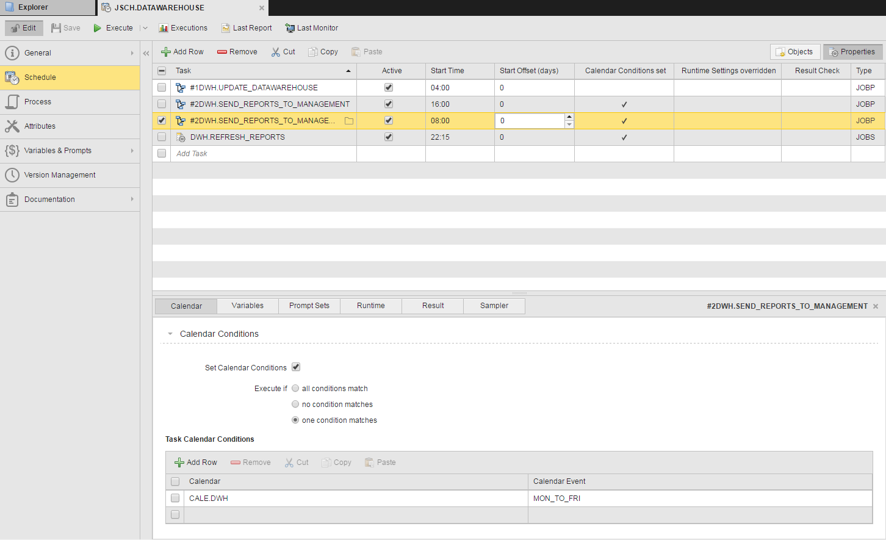Click the MON_TO_FRI calendar event cell
This screenshot has width=886, height=540.
point(700,499)
